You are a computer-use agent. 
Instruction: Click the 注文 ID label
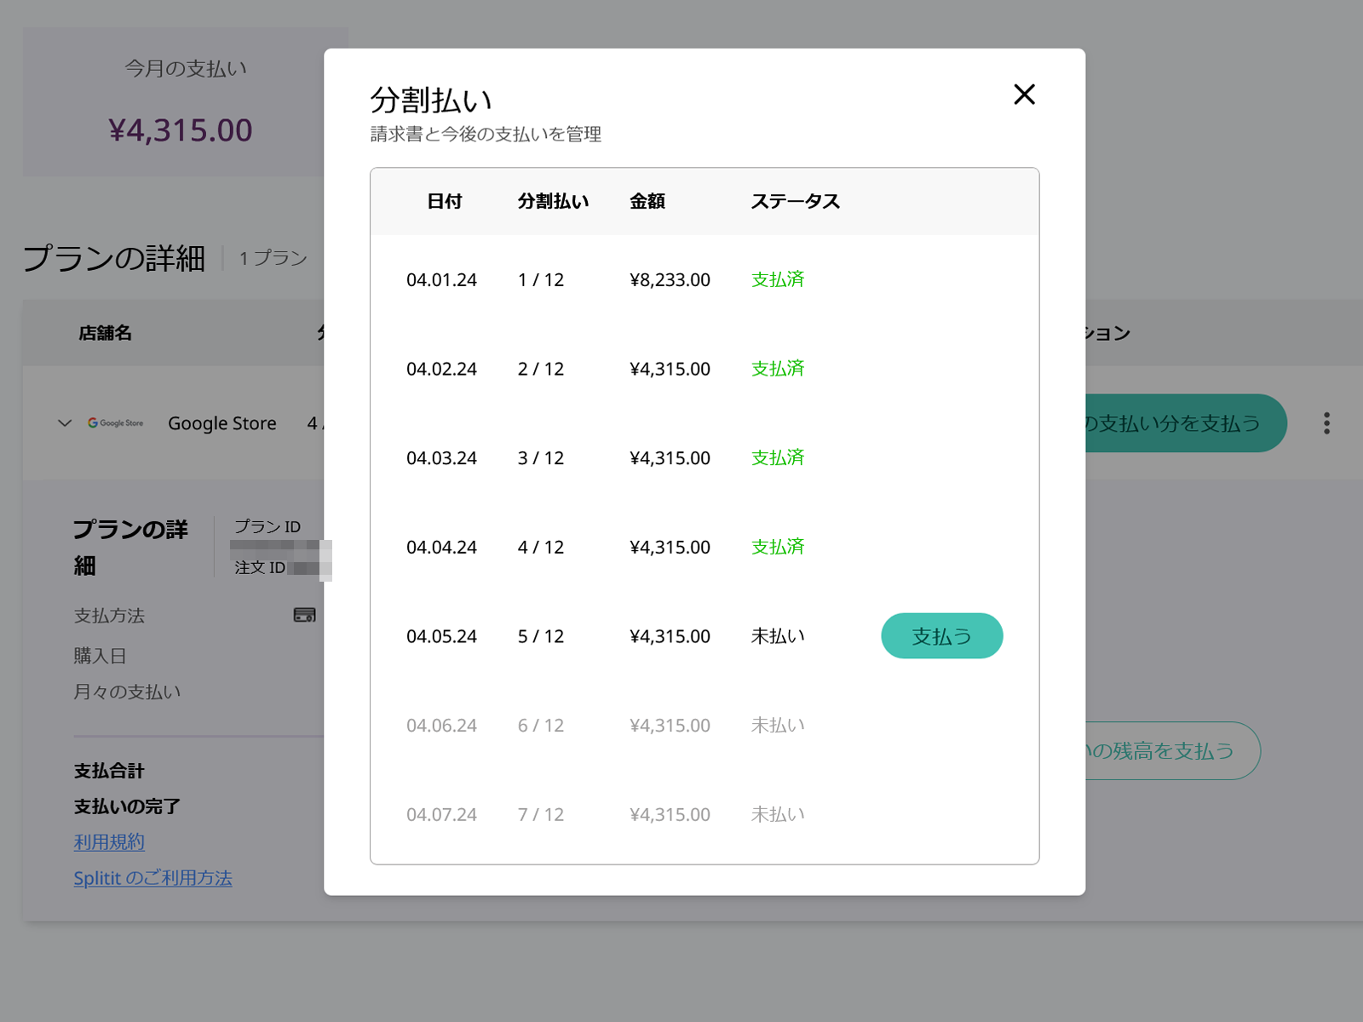(x=260, y=567)
